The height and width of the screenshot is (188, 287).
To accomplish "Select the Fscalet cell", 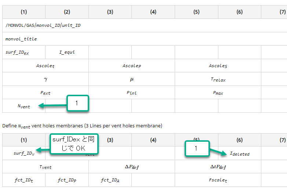I will (x=218, y=180).
